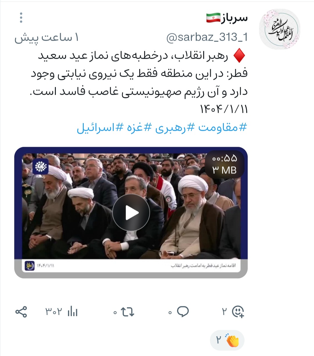Play the video with center play button
Image resolution: width=314 pixels, height=356 pixels.
(131, 213)
